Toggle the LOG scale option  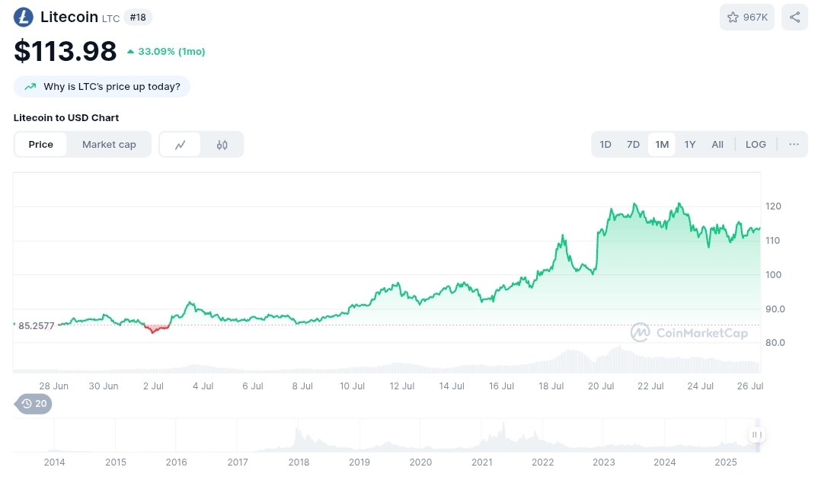tap(756, 144)
